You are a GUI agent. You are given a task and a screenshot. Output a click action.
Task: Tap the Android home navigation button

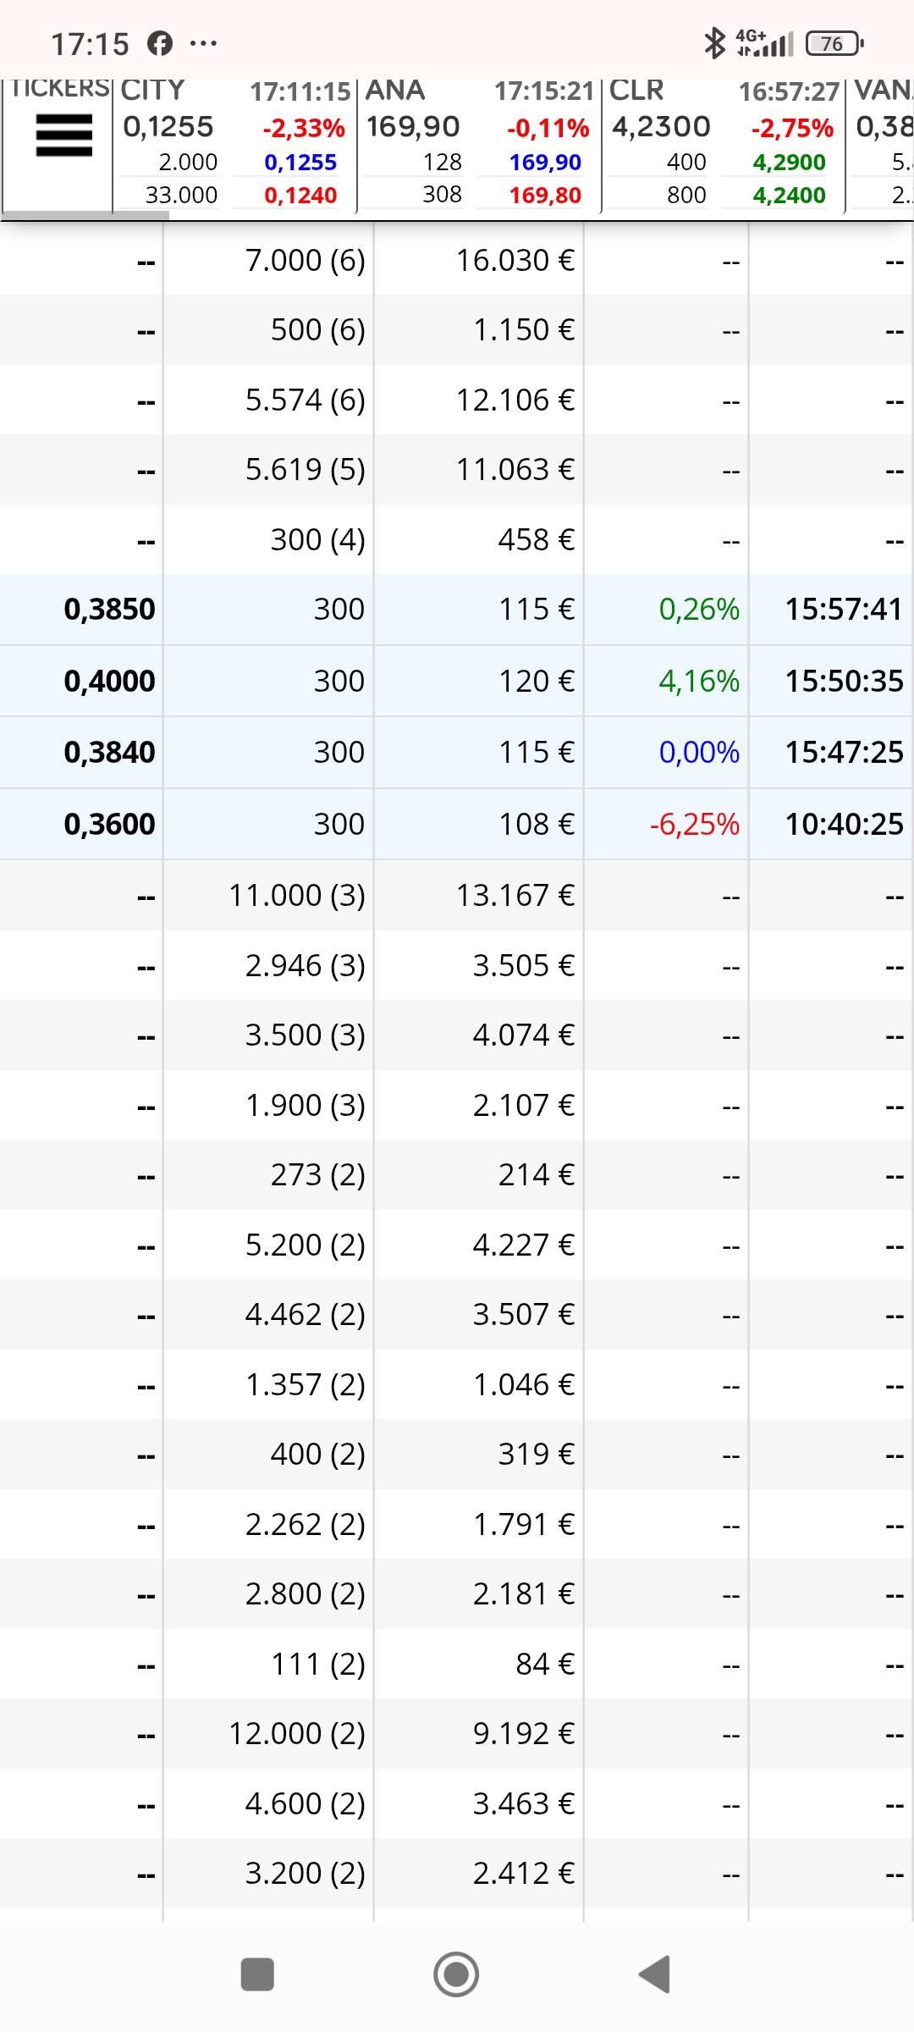coord(456,1974)
